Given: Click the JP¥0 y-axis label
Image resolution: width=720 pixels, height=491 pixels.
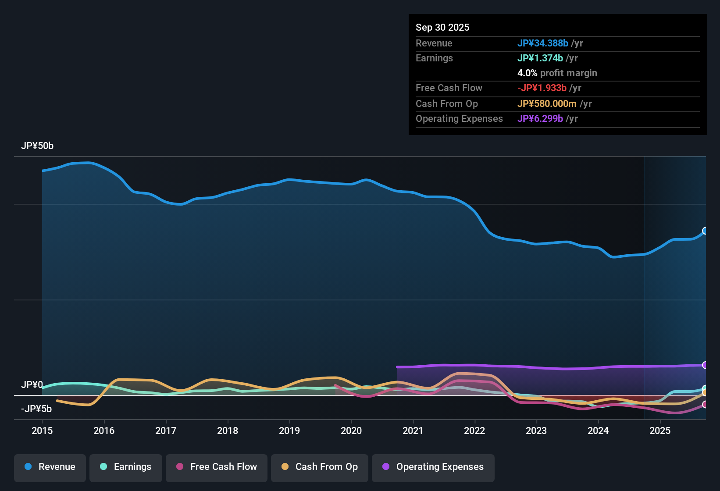Looking at the screenshot, I should [32, 385].
